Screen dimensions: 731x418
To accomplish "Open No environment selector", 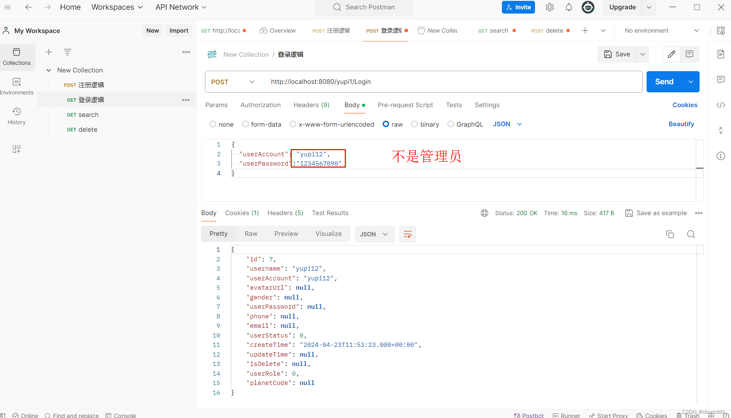I will [661, 30].
